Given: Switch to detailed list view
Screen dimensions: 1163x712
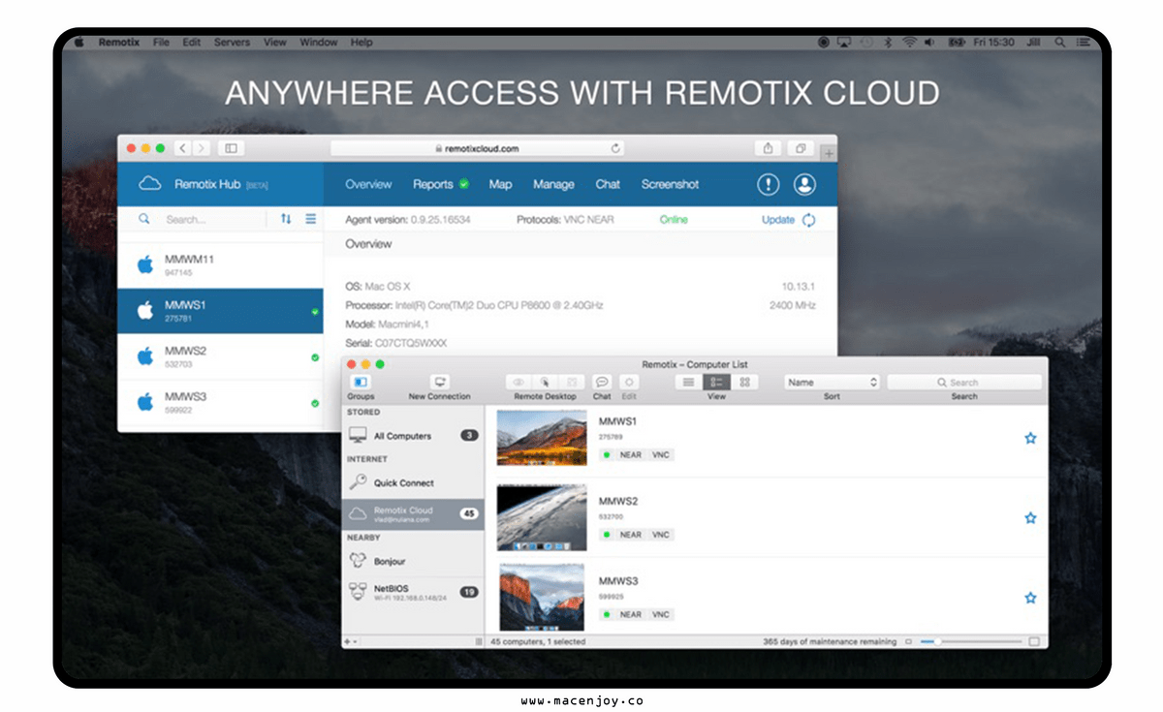Looking at the screenshot, I should click(x=716, y=383).
